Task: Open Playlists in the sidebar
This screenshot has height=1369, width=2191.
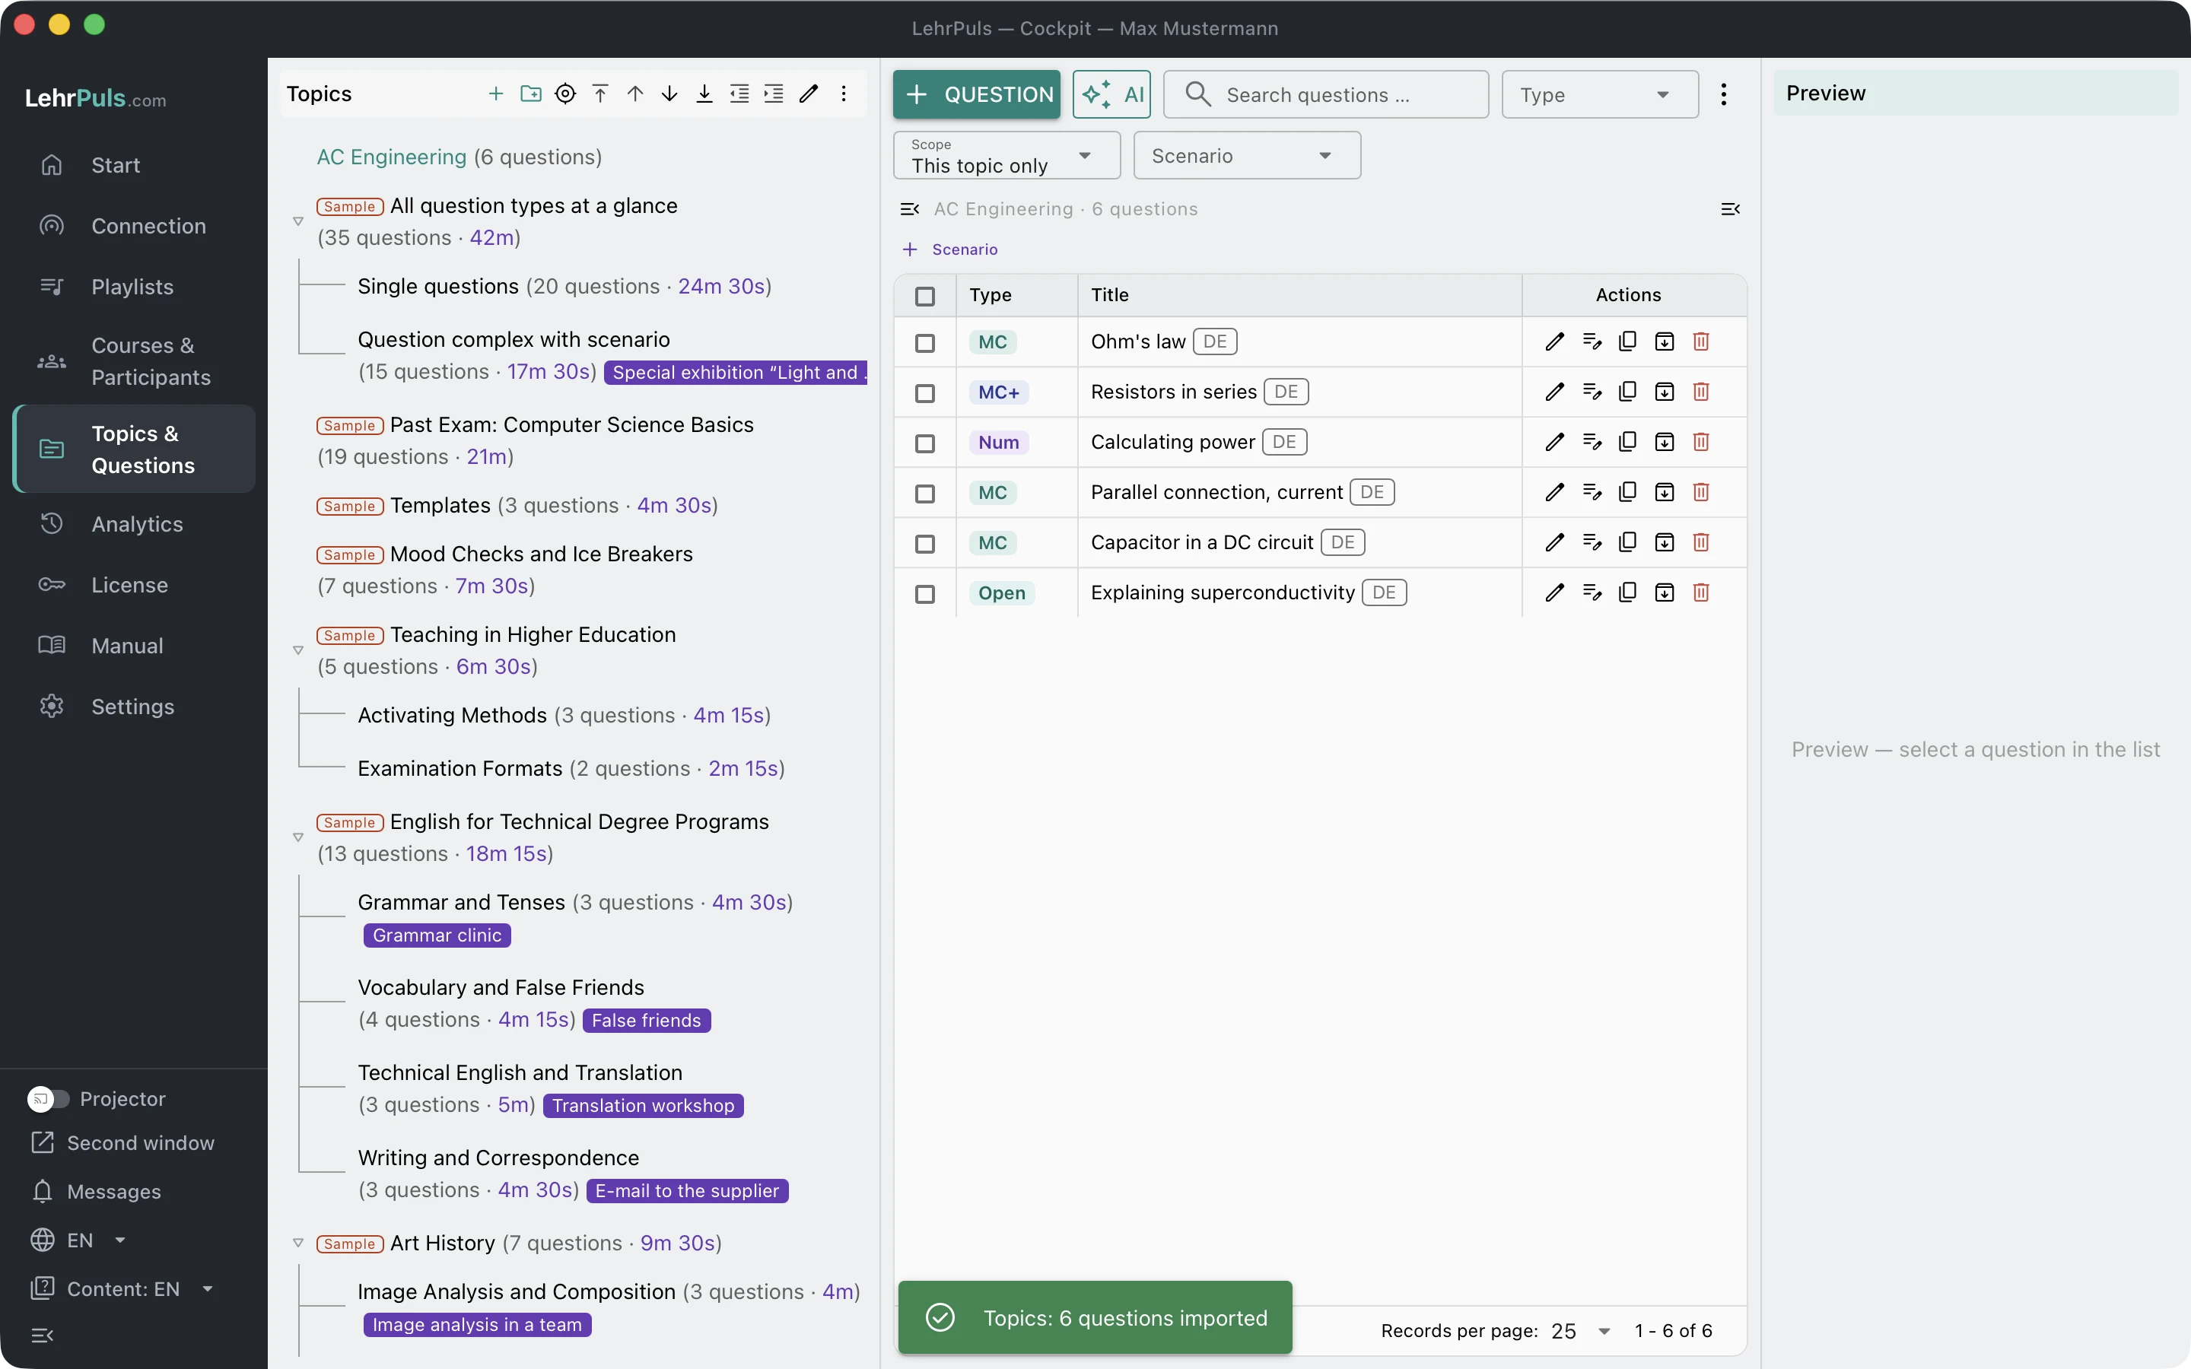Action: (134, 287)
